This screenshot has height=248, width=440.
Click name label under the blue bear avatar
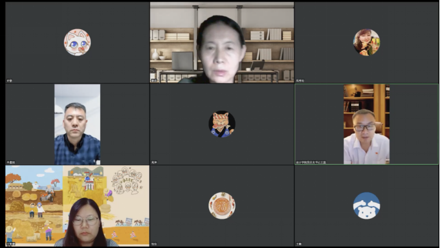(298, 244)
